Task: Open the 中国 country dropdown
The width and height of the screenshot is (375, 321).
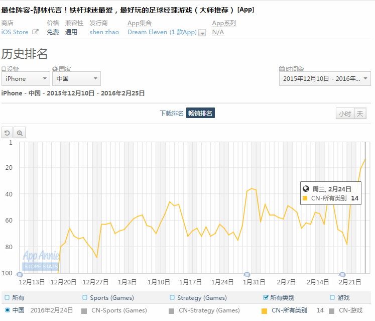Action: point(76,78)
